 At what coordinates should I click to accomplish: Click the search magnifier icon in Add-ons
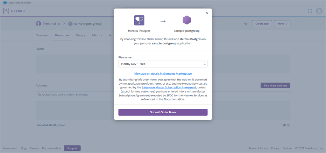[39, 95]
